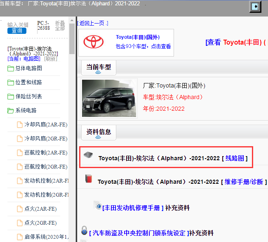Click the 年份:2021-2022 text
268x242 pixels.
tap(164, 109)
